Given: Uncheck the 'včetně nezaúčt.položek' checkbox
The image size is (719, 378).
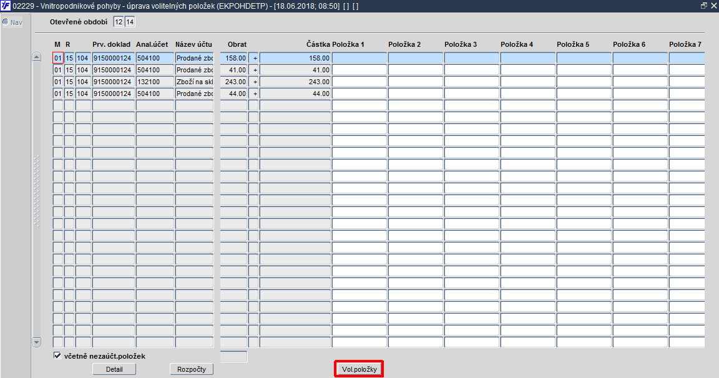Looking at the screenshot, I should point(57,356).
